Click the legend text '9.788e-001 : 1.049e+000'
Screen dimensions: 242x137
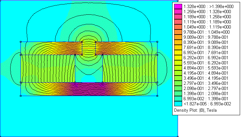[207, 32]
